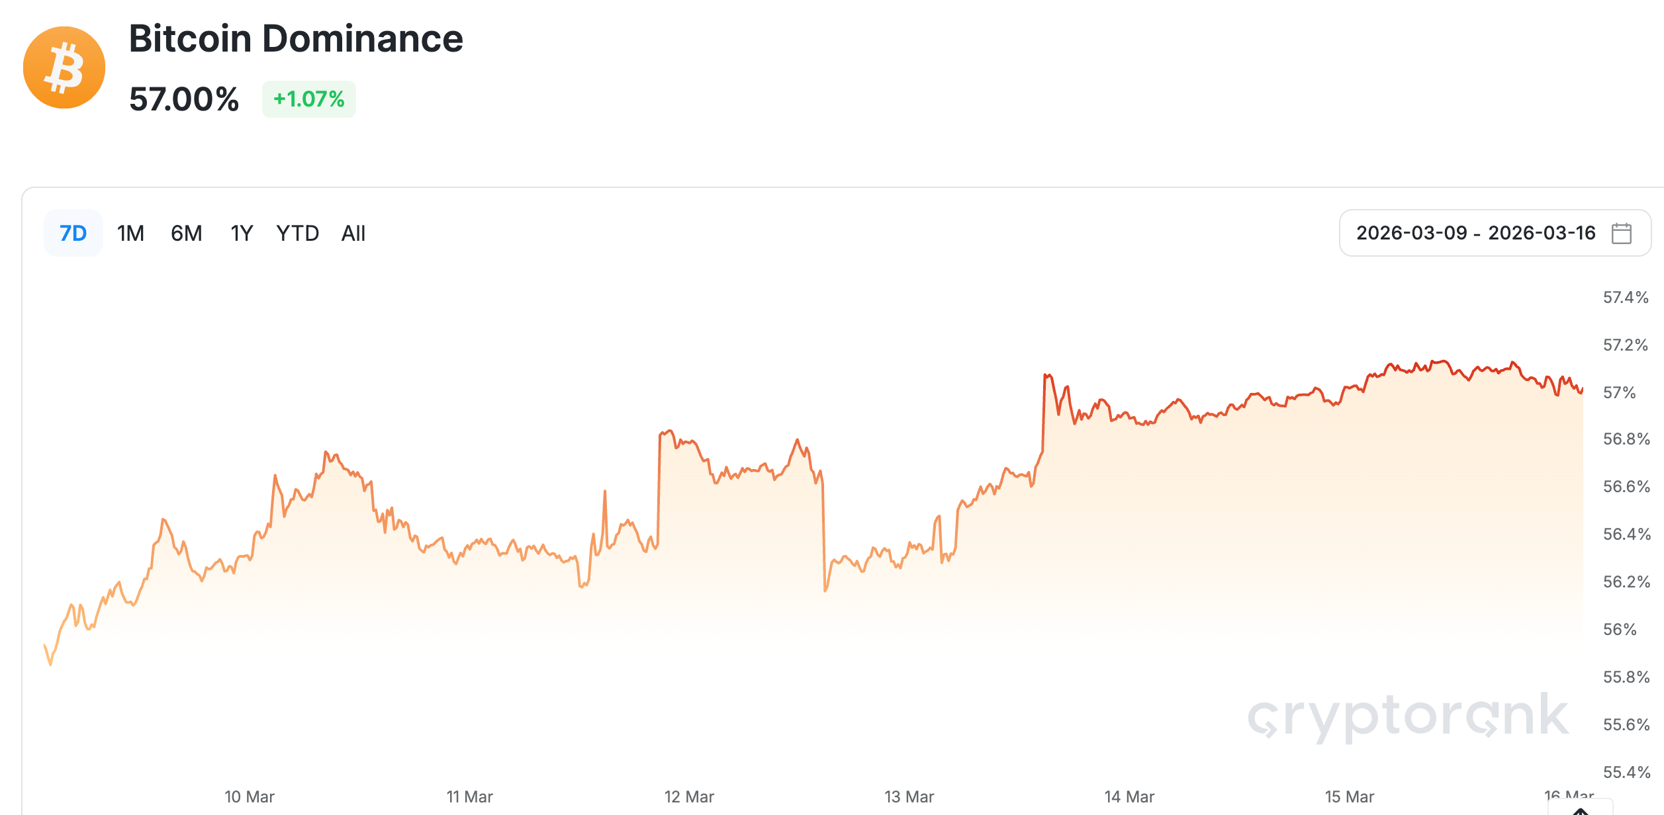
Task: Open the calendar icon in date picker
Action: pos(1621,234)
